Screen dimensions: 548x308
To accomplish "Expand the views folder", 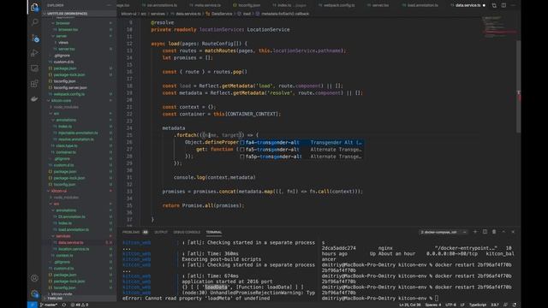I will point(63,43).
